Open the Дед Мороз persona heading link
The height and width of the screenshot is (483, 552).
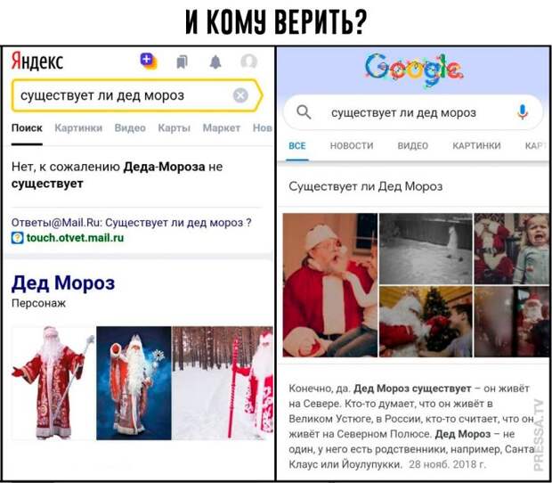(x=63, y=283)
